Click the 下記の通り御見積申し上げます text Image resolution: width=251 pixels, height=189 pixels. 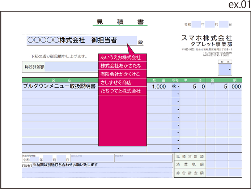coord(59,56)
